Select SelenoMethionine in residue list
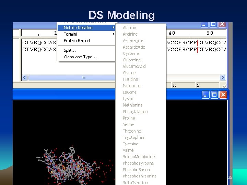Viewport: 247px width, 185px height. click(x=139, y=157)
